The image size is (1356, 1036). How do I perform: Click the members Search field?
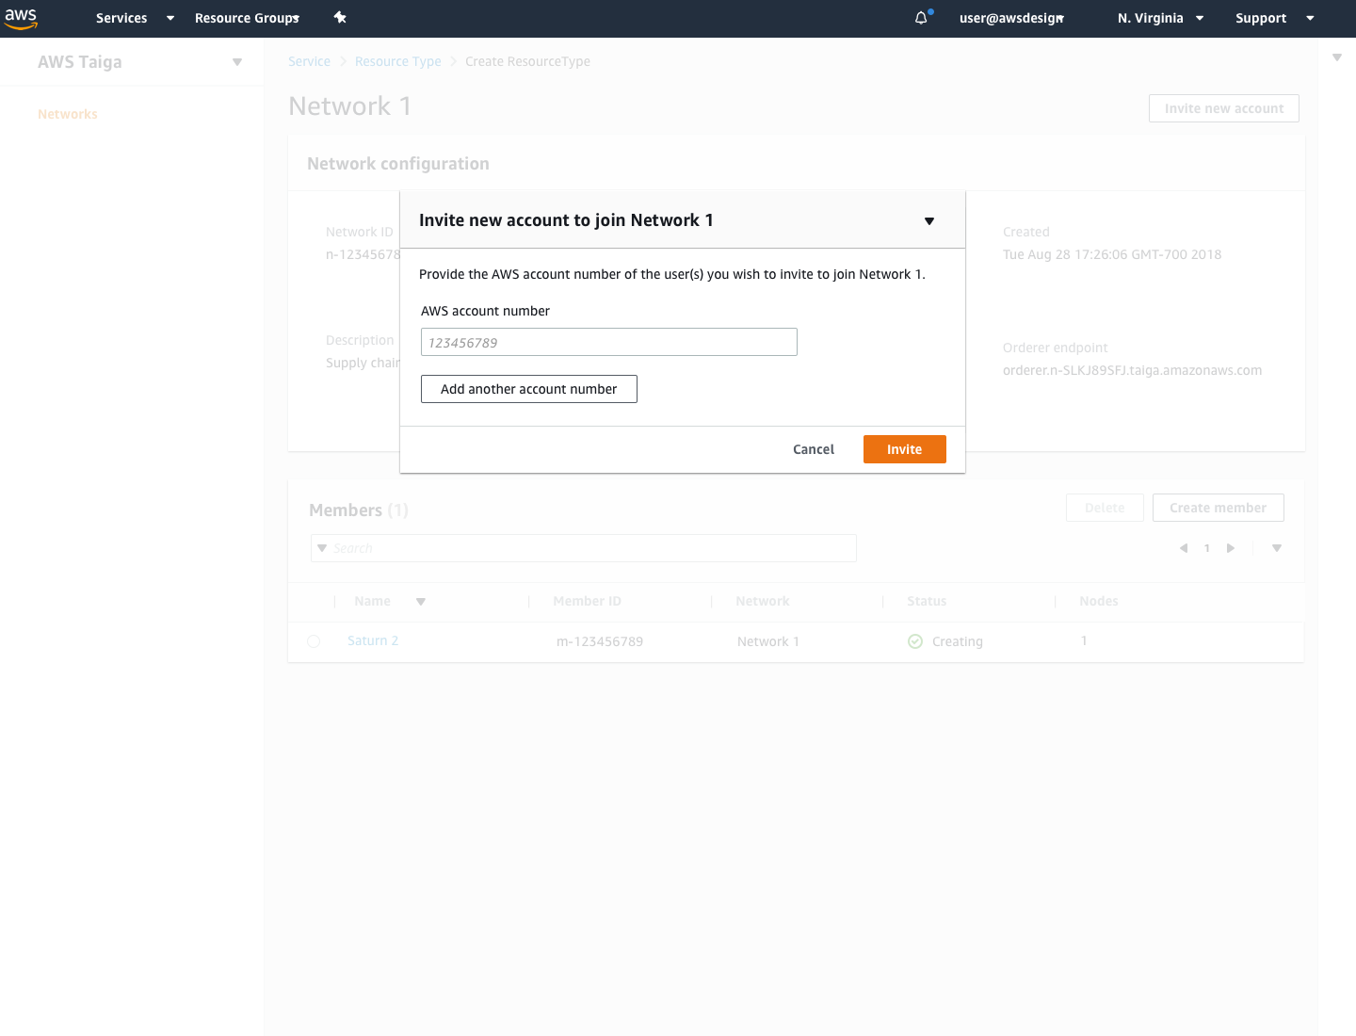pyautogui.click(x=584, y=548)
